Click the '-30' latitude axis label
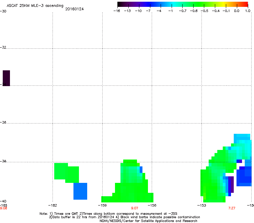Screen dimensions: 254x223 (x=3, y=11)
